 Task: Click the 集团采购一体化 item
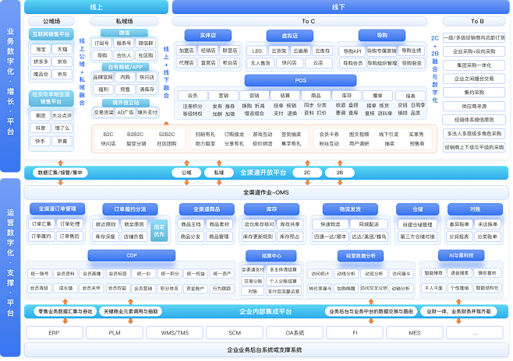(x=474, y=65)
